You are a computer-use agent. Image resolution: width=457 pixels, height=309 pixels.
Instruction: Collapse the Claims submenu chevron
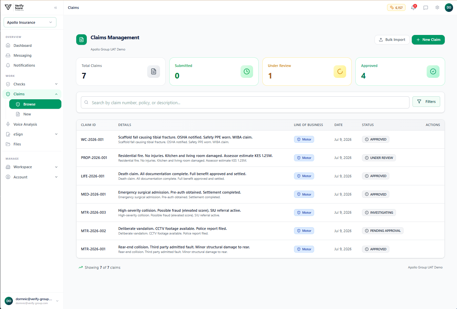[56, 94]
